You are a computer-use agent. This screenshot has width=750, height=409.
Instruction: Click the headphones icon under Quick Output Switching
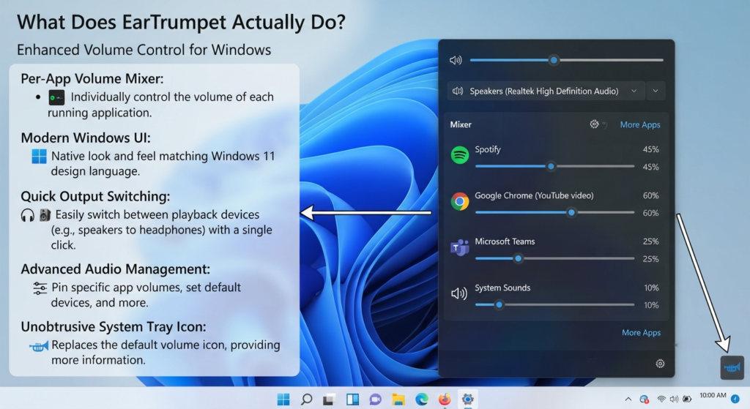[28, 215]
